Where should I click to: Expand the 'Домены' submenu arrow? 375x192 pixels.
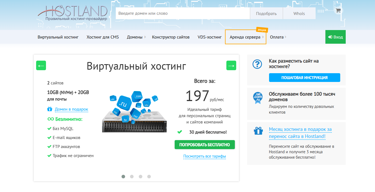(x=145, y=37)
